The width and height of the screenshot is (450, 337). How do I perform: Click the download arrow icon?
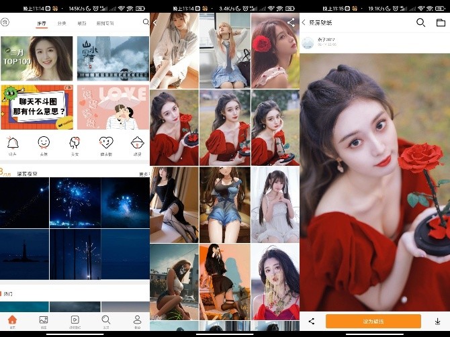tap(438, 322)
